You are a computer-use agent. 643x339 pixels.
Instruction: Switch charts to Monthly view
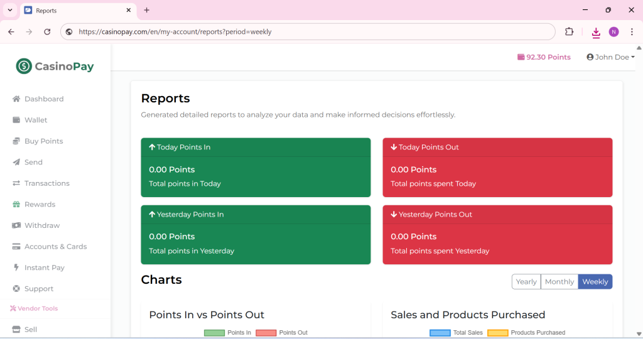coord(559,282)
